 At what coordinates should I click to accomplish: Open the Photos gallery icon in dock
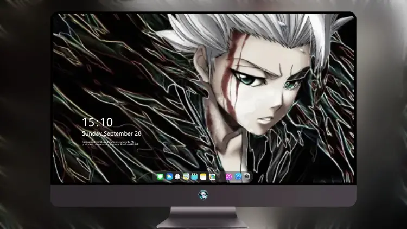[212, 177]
